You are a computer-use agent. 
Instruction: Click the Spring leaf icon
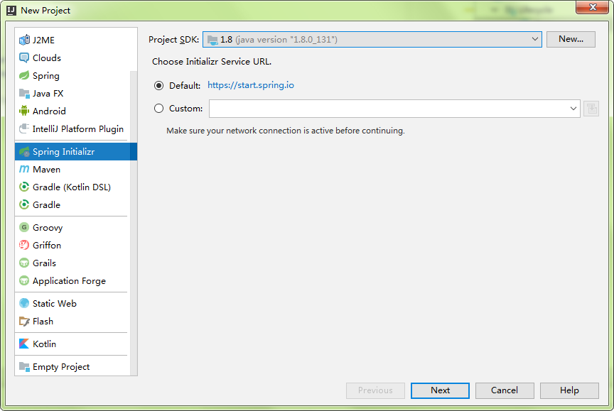click(x=24, y=75)
